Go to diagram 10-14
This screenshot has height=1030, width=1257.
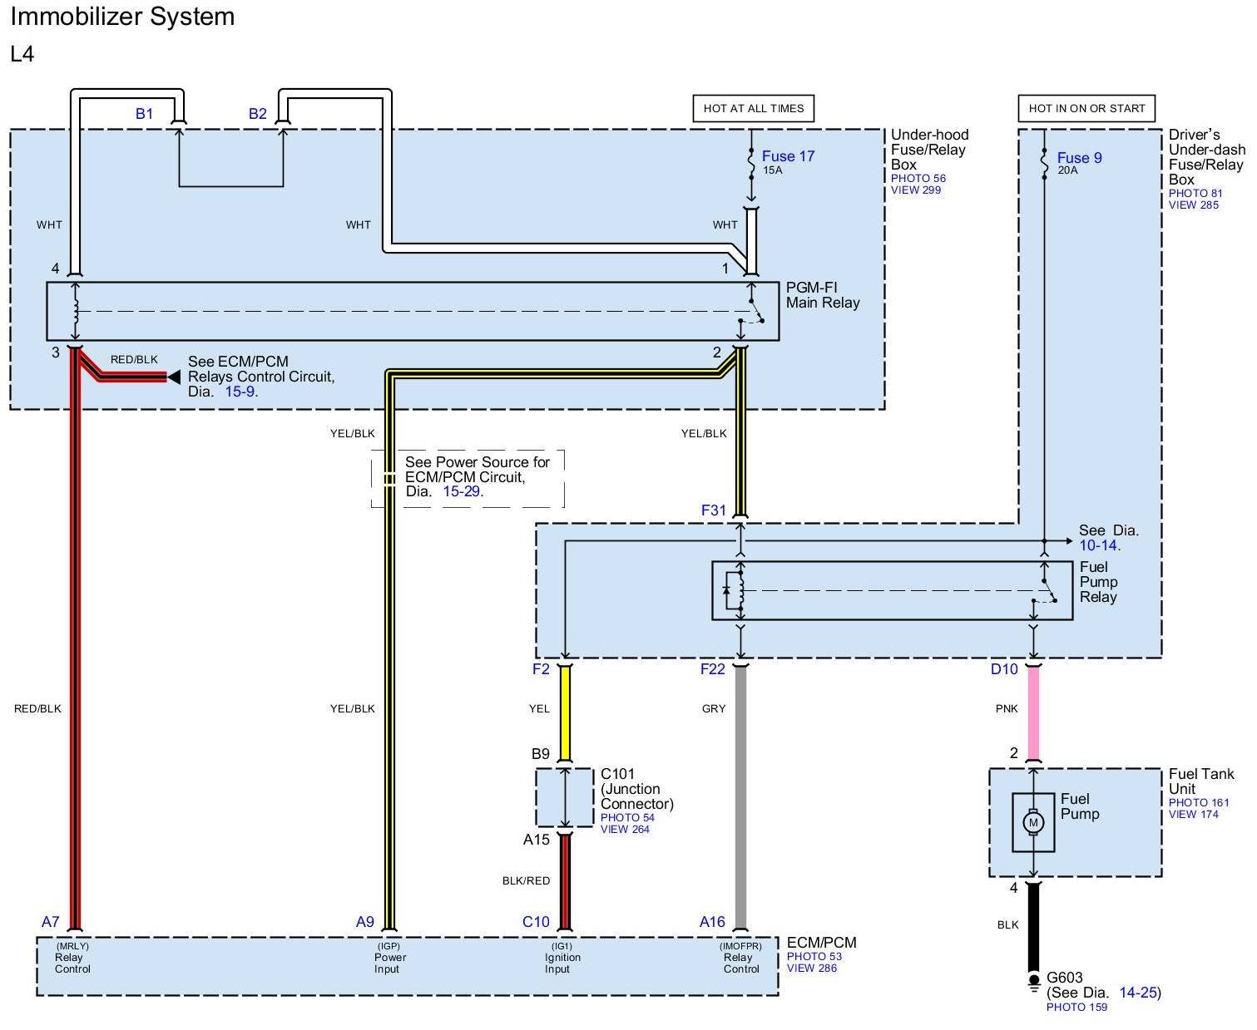click(1098, 545)
